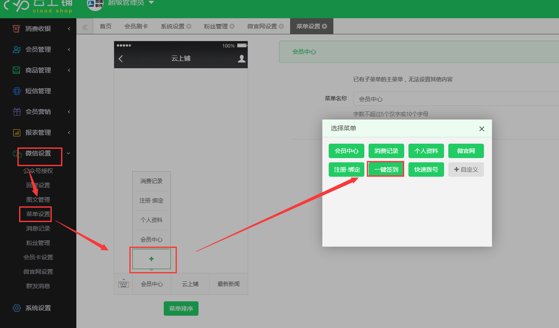Screen dimensions: 559x328
Task: Choose 会员中心 in the 选择菜单 dialog
Action: coord(347,151)
